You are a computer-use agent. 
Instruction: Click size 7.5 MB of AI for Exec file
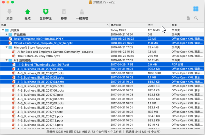point(152,52)
